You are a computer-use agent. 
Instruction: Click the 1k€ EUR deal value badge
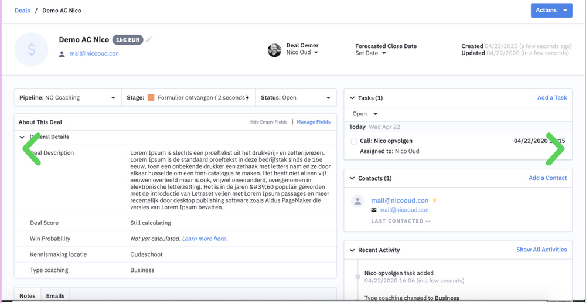(x=128, y=40)
